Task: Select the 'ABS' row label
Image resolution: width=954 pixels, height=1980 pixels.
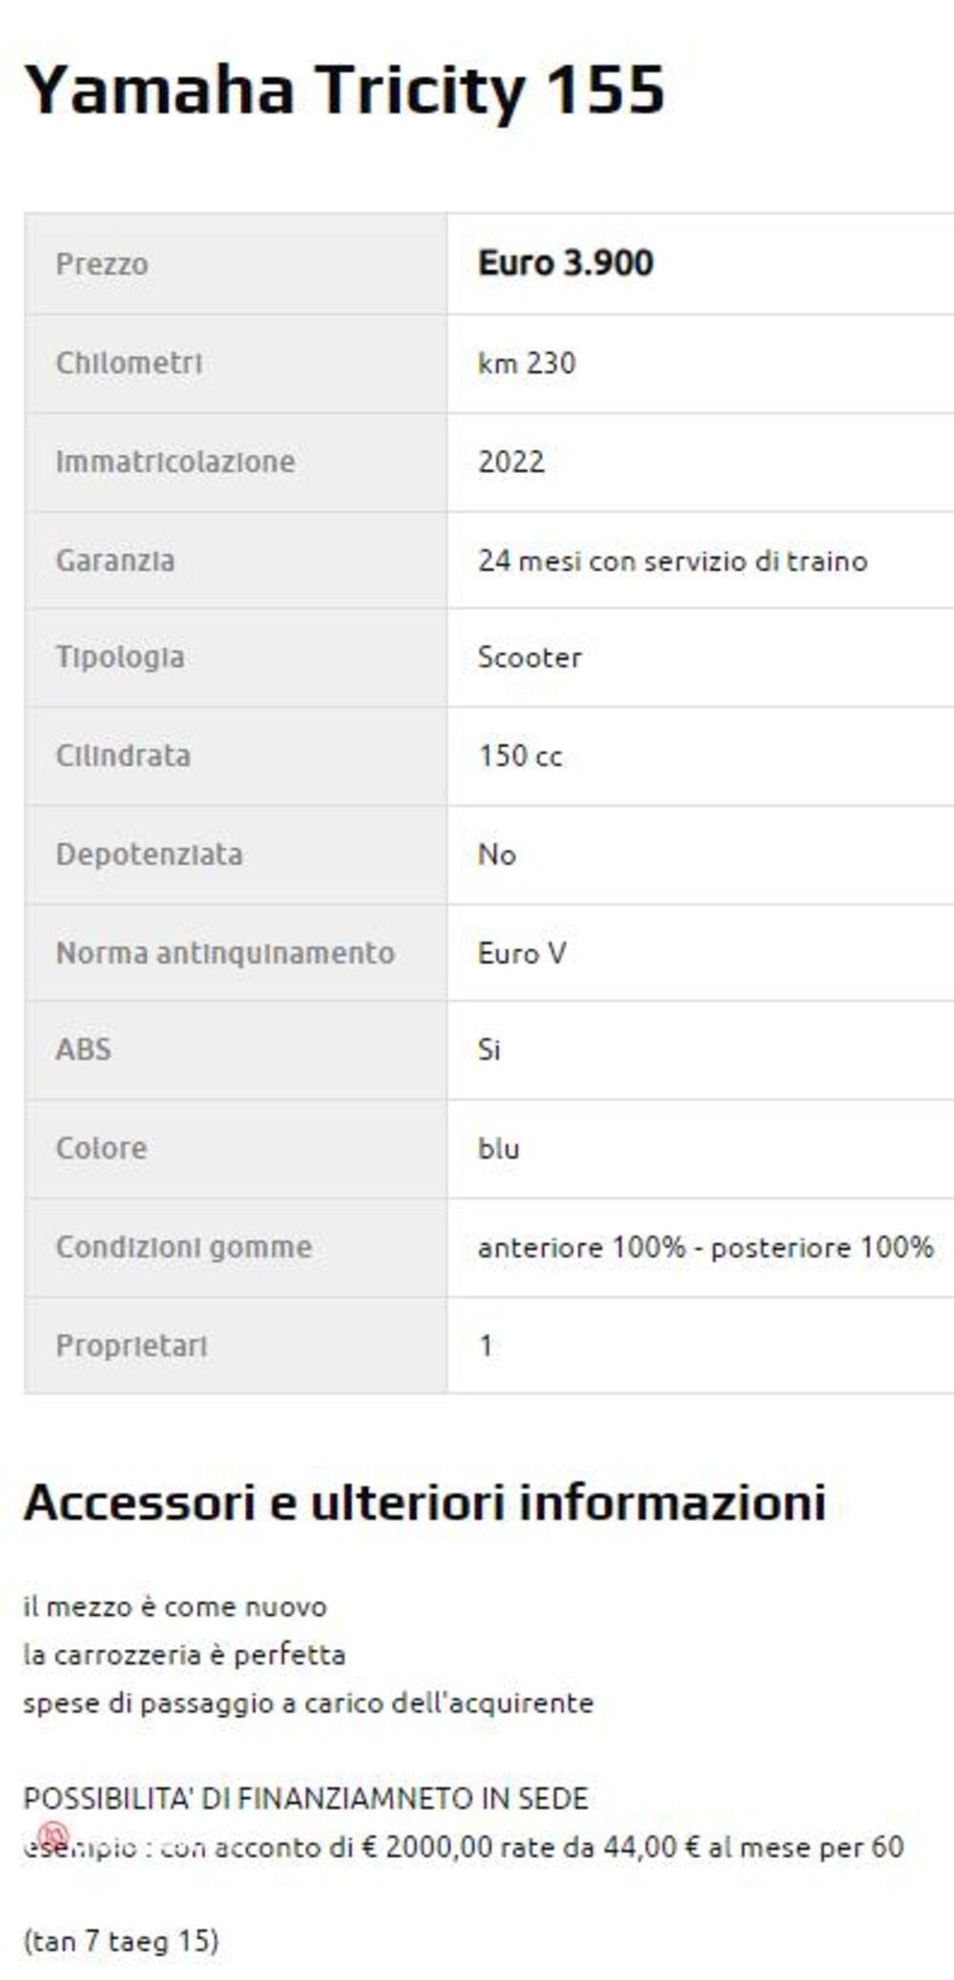Action: (x=84, y=1049)
